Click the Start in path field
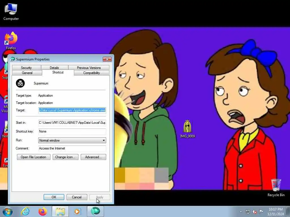The height and width of the screenshot is (217, 290). pyautogui.click(x=72, y=123)
